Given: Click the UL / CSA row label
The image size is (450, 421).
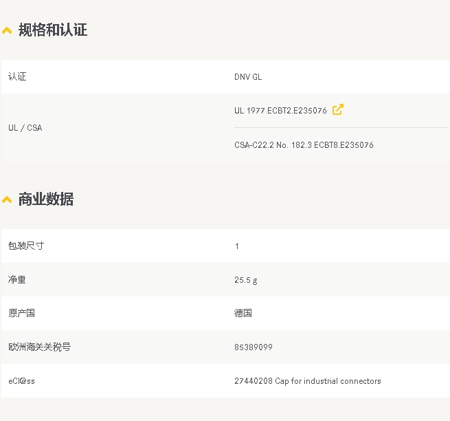Looking at the screenshot, I should pyautogui.click(x=25, y=128).
